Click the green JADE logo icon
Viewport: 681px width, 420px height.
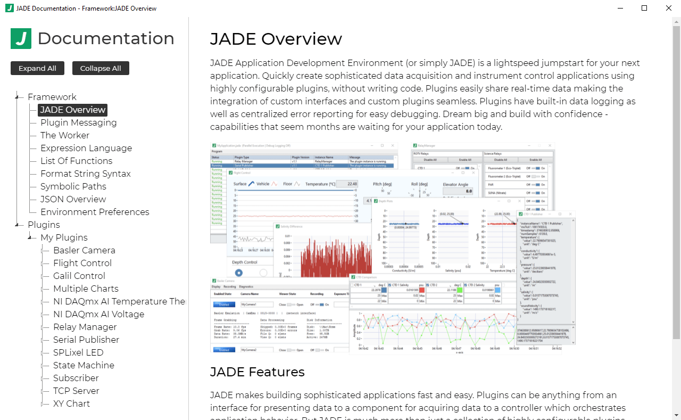pos(21,38)
